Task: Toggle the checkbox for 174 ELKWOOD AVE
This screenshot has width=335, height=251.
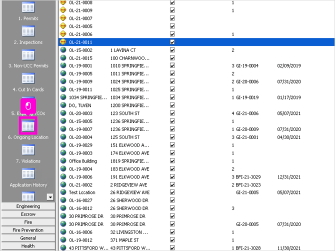Action: pos(172,153)
